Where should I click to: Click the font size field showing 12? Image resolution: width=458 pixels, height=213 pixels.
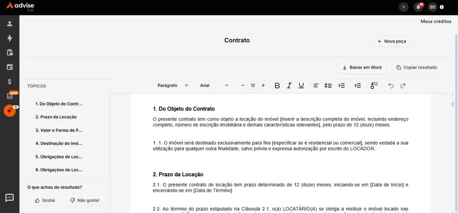[x=253, y=85]
